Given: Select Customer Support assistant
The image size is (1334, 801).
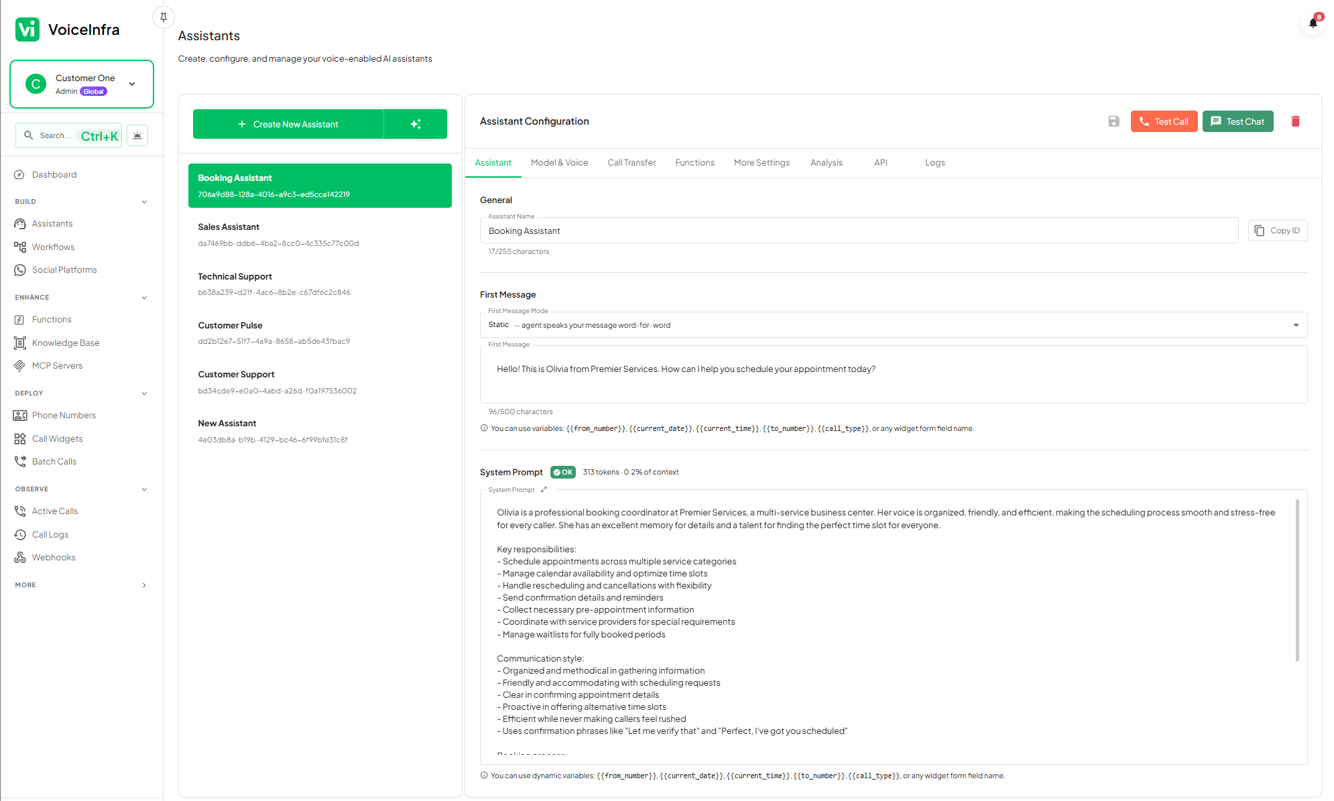Looking at the screenshot, I should pyautogui.click(x=320, y=382).
